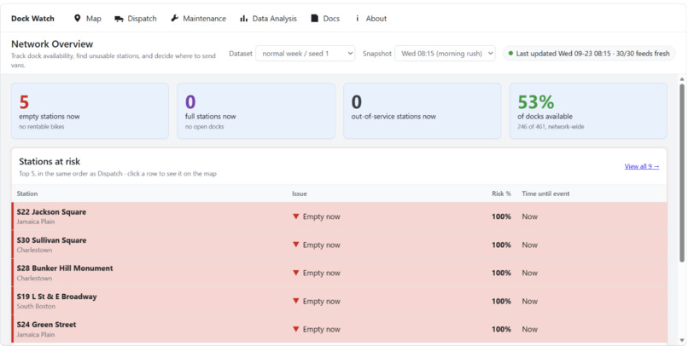Click 100% risk for Green Street
The width and height of the screenshot is (688, 346).
(501, 329)
